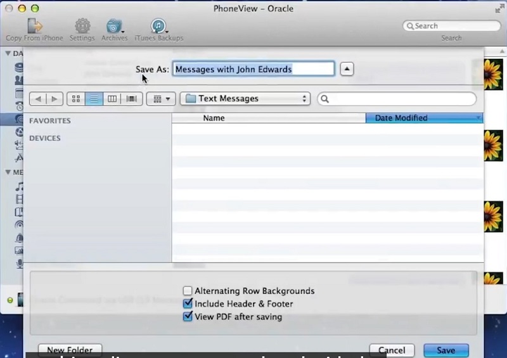Image resolution: width=507 pixels, height=358 pixels.
Task: Uncheck Include Header & Footer
Action: click(x=188, y=304)
